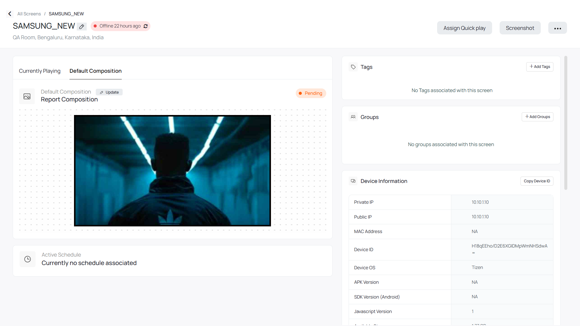Click Assign Quick play
Viewport: 580px width, 326px height.
point(464,28)
